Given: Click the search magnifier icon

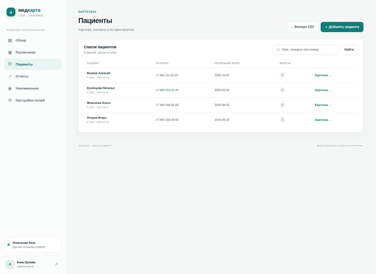Looking at the screenshot, I should click(278, 50).
